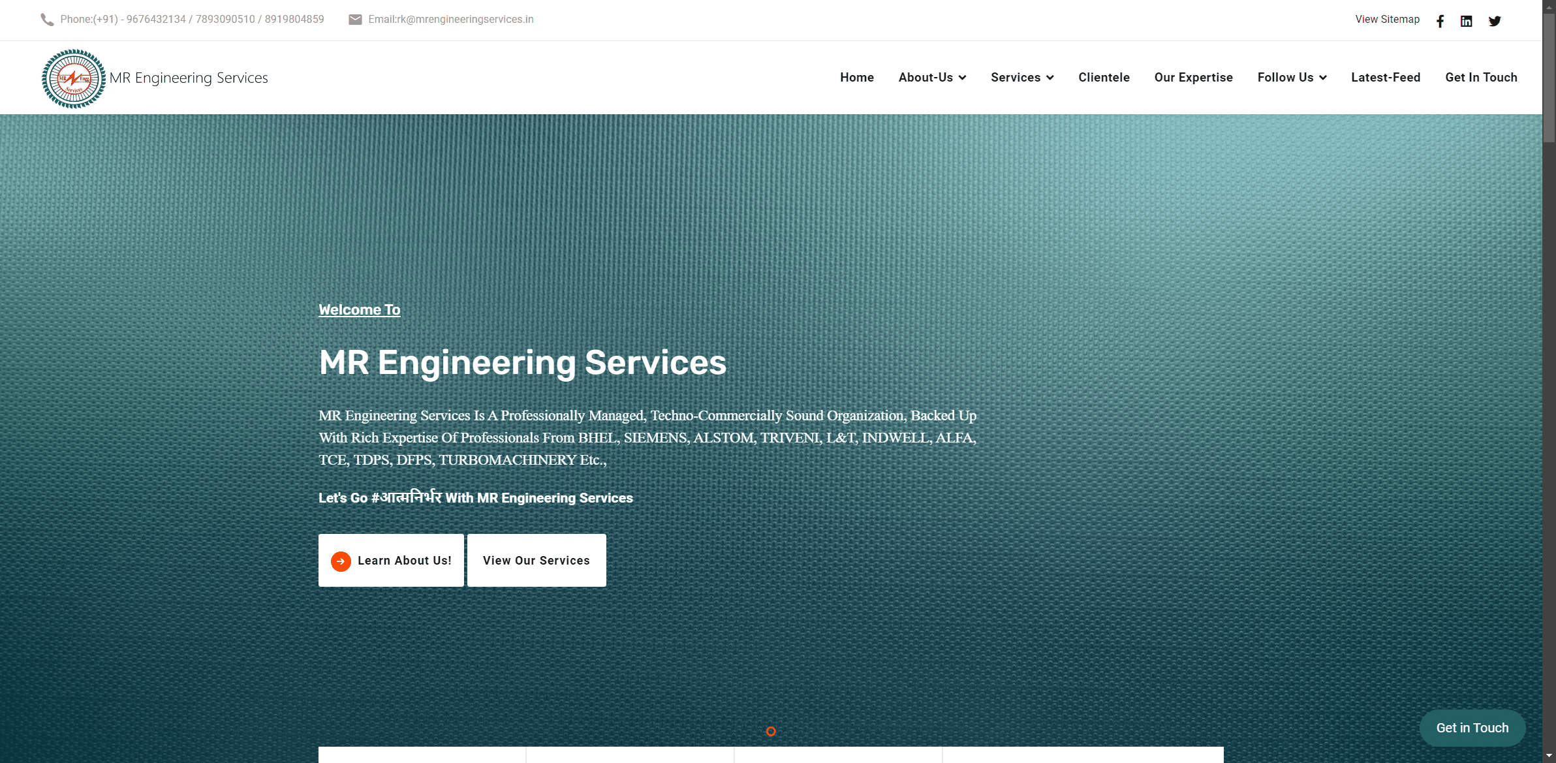This screenshot has width=1556, height=763.
Task: Click the Welcome To underlined text
Action: pyautogui.click(x=360, y=310)
